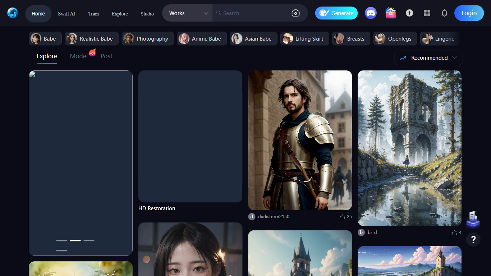Open the ruined stone tower image
Image resolution: width=491 pixels, height=276 pixels.
[409, 148]
